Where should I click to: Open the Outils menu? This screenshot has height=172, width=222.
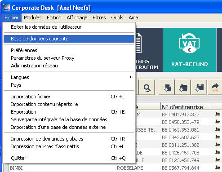(117, 18)
